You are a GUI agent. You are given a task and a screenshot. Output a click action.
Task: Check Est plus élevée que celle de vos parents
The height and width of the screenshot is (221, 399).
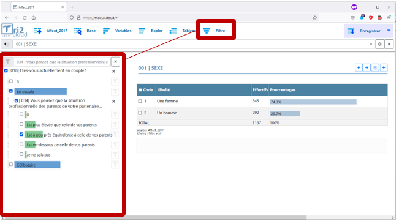coord(21,124)
